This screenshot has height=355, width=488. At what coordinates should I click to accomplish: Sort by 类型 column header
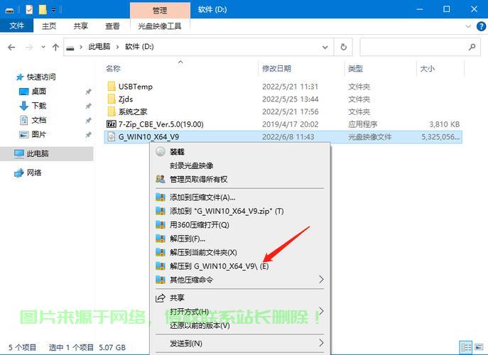[x=355, y=68]
